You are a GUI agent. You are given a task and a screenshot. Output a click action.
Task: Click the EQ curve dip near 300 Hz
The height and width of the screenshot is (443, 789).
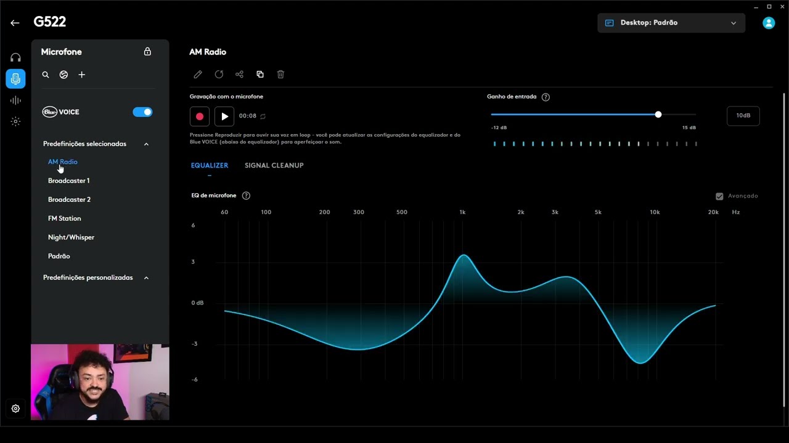tap(359, 349)
